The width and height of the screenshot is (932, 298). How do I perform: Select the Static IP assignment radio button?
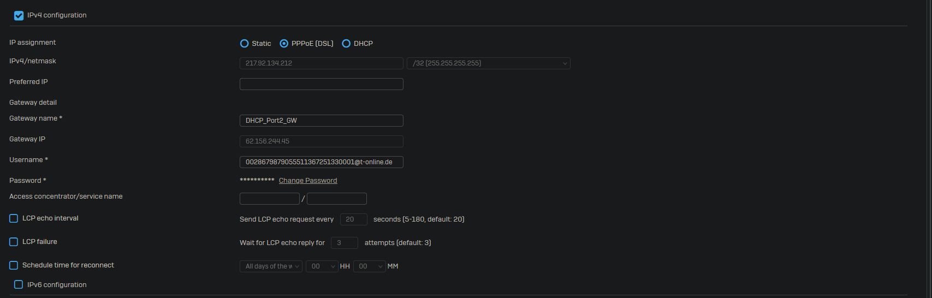(244, 44)
